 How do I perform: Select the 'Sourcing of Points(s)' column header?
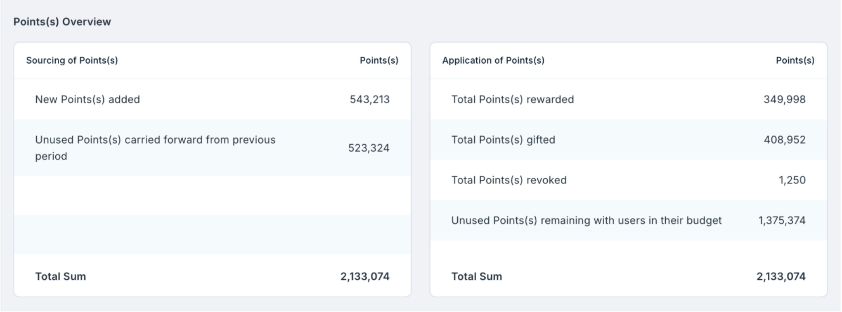click(72, 60)
